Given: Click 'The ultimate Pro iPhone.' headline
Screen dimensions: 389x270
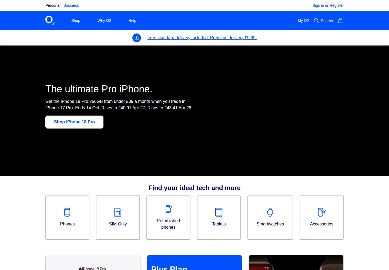Looking at the screenshot, I should [x=99, y=89].
